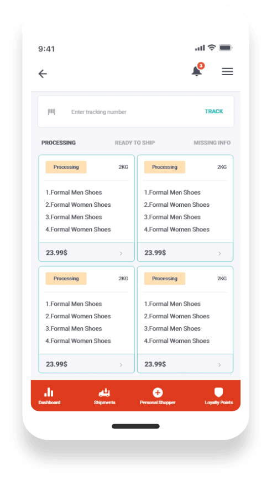Open Personal Shopper plus icon
Viewport: 272px width, 481px height.
click(158, 393)
